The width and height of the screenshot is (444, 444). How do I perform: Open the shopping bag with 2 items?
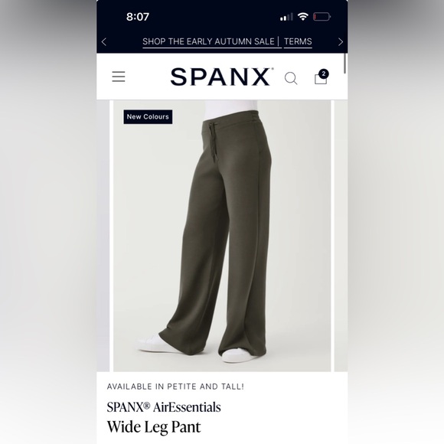coord(322,77)
